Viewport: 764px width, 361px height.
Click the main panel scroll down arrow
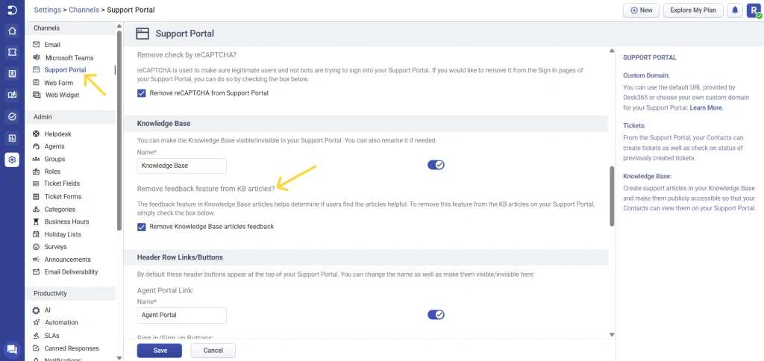[x=612, y=335]
